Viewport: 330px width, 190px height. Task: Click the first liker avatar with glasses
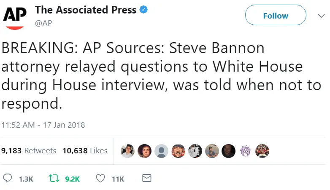point(127,150)
